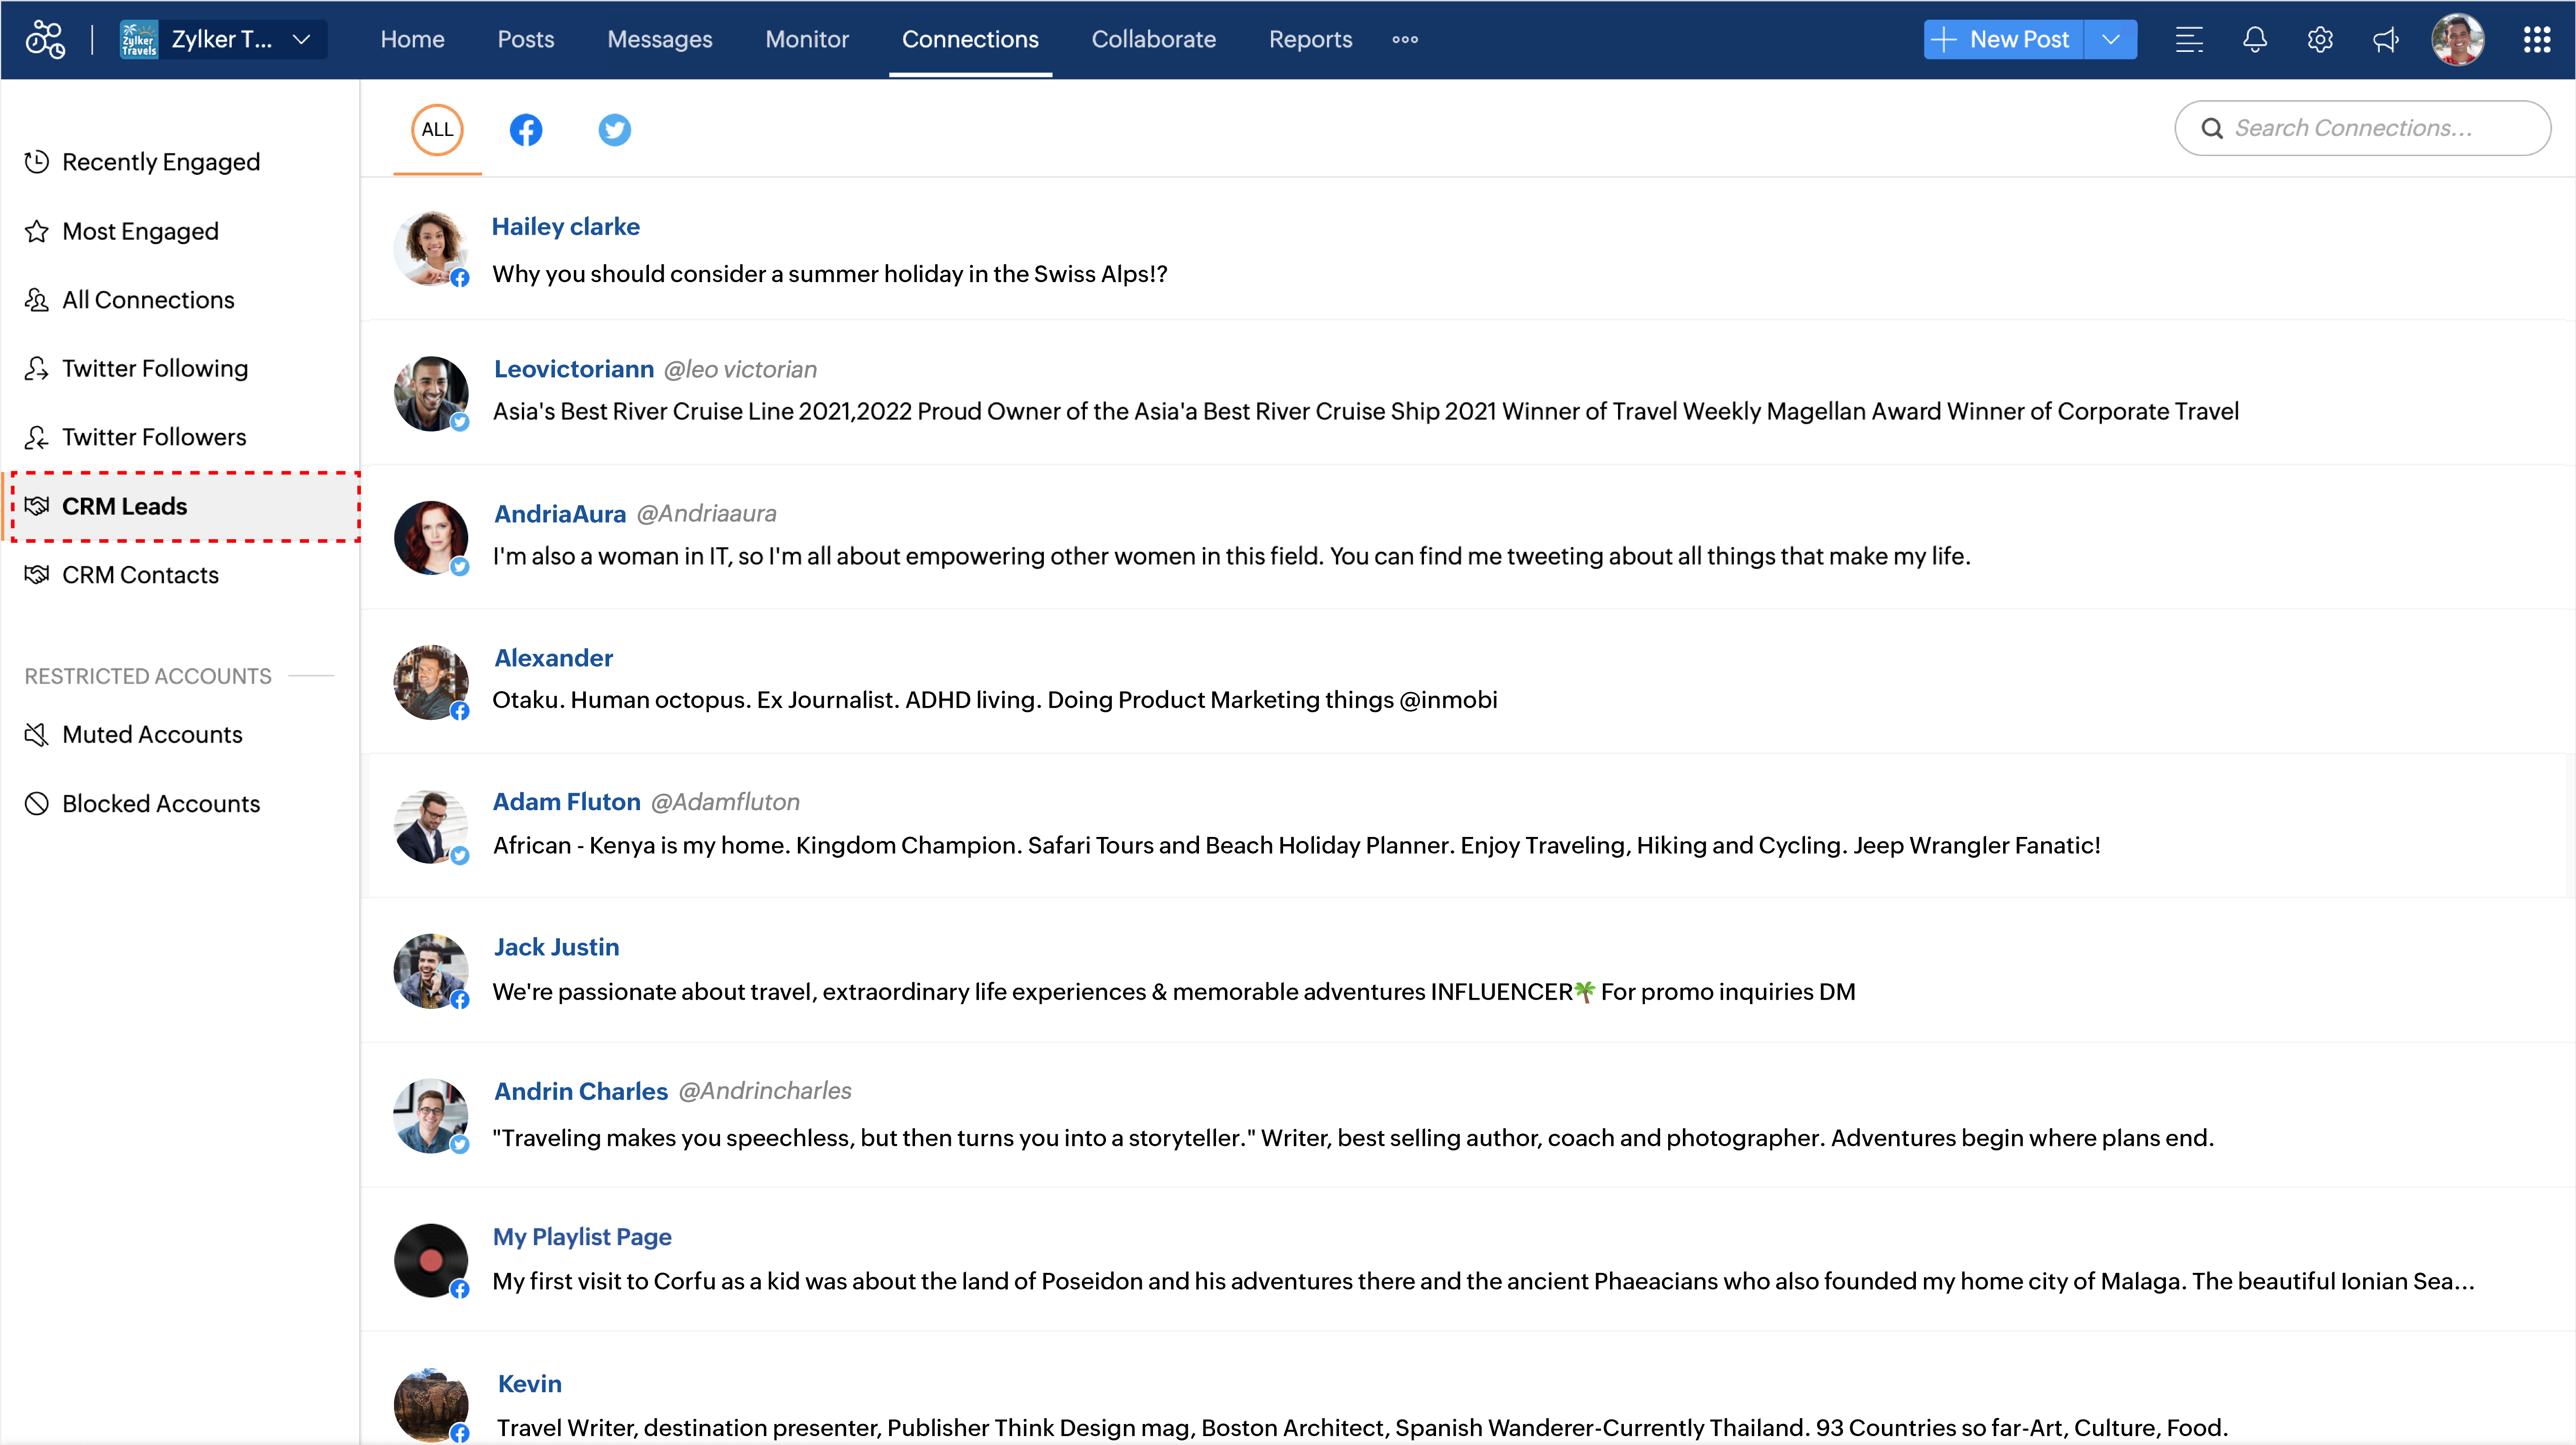
Task: Open the New Post dropdown arrow
Action: (2111, 40)
